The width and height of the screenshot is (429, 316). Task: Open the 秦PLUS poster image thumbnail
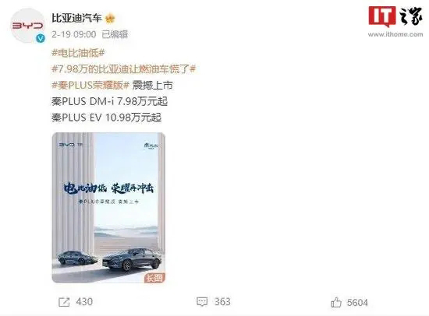(108, 208)
